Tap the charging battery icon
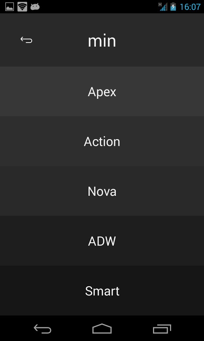This screenshot has height=341, width=204. pos(173,7)
